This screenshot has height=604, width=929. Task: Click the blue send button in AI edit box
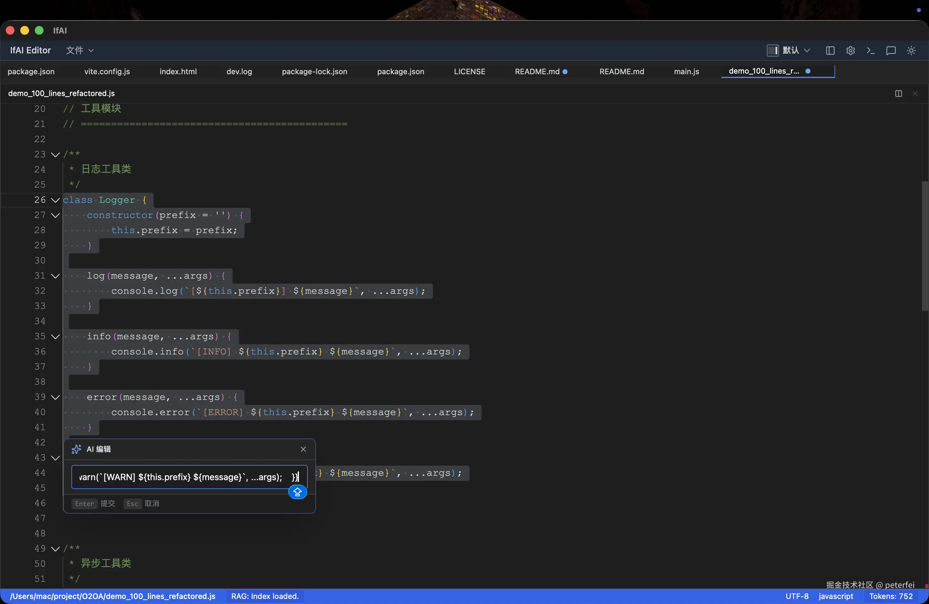[x=297, y=492]
